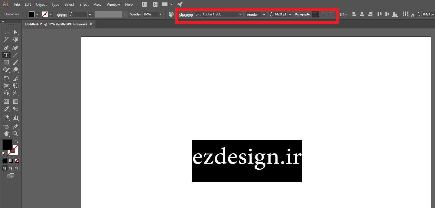Enable Draw Behind mode

pyautogui.click(x=11, y=168)
